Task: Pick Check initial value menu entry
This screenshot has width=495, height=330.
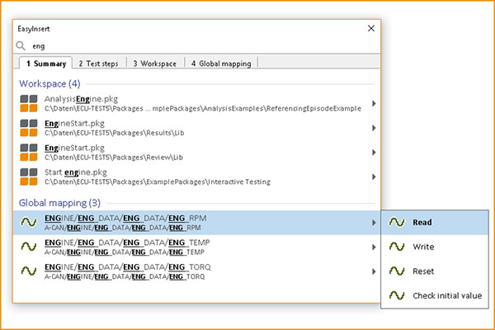Action: pyautogui.click(x=446, y=295)
